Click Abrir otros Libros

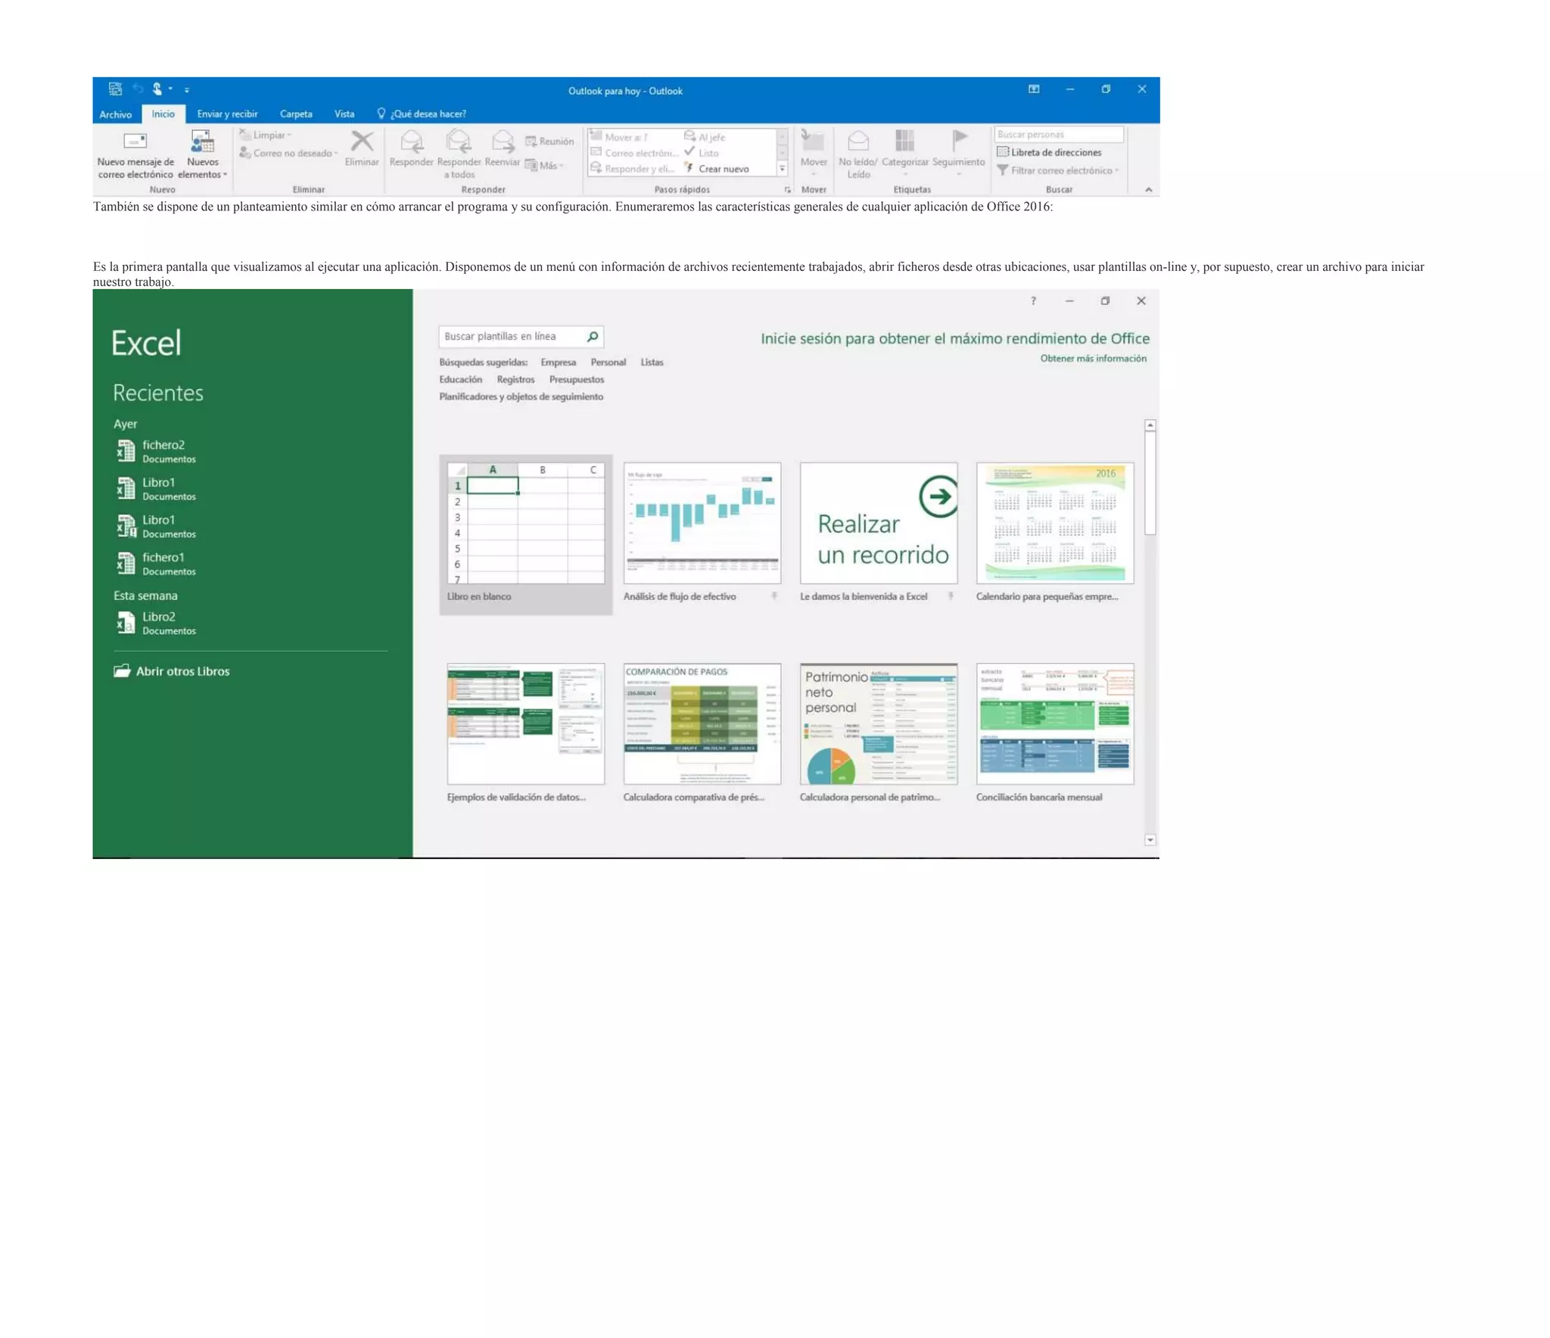(x=182, y=671)
